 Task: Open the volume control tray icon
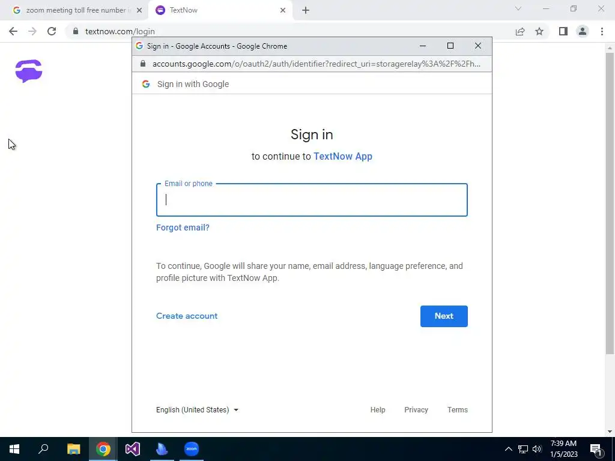(x=537, y=449)
